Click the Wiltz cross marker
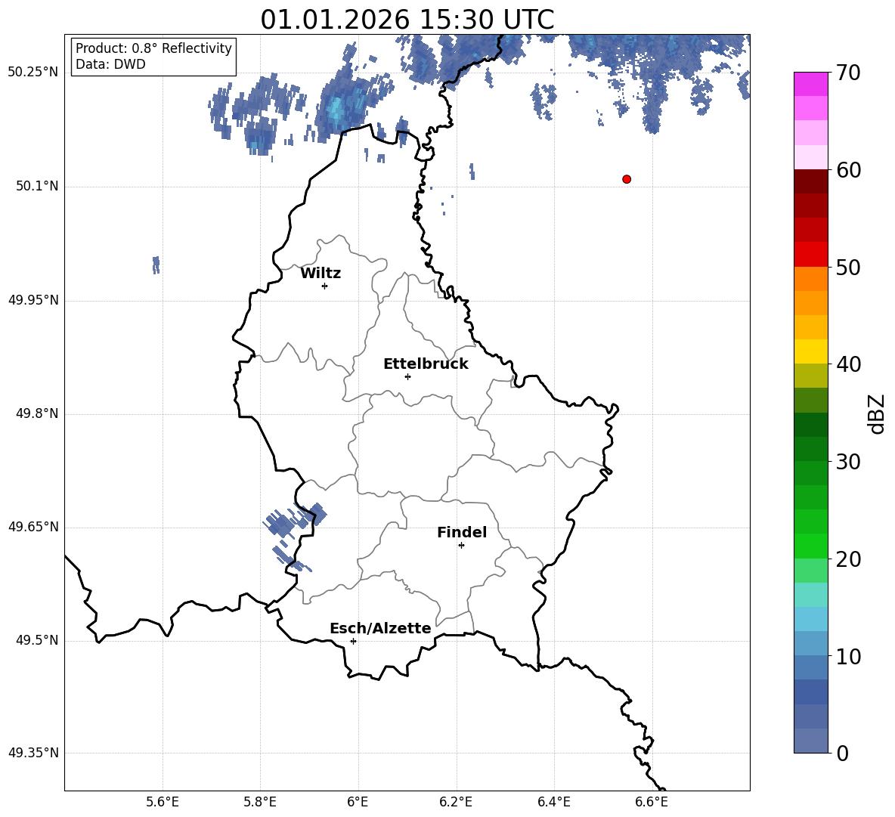Image resolution: width=895 pixels, height=817 pixels. point(325,286)
